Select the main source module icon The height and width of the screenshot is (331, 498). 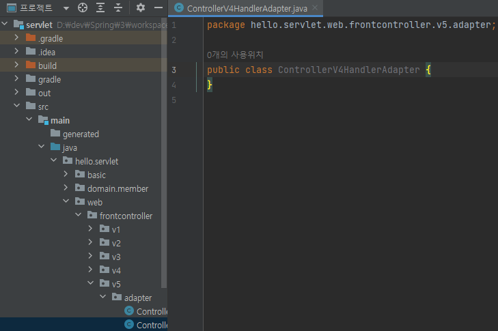click(43, 120)
